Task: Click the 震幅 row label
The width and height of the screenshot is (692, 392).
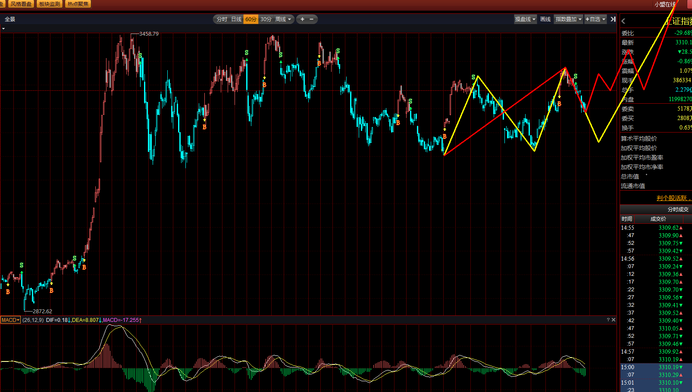Action: click(627, 71)
